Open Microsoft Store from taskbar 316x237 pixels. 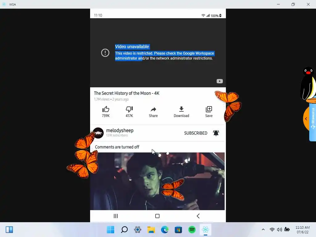178,230
